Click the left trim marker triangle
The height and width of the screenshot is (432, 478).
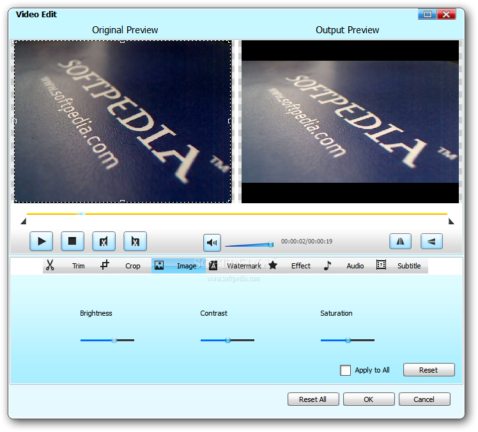(x=24, y=221)
